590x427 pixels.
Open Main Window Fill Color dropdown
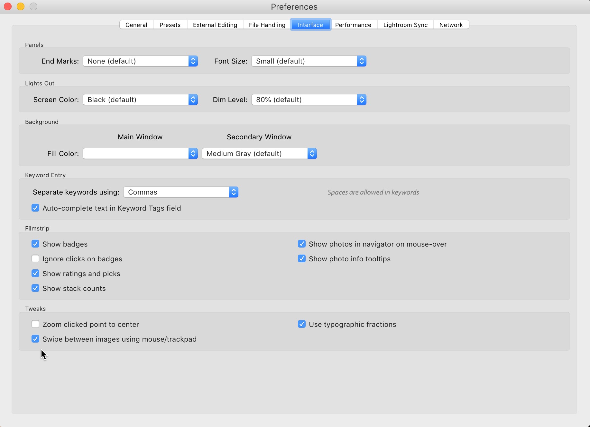point(140,153)
